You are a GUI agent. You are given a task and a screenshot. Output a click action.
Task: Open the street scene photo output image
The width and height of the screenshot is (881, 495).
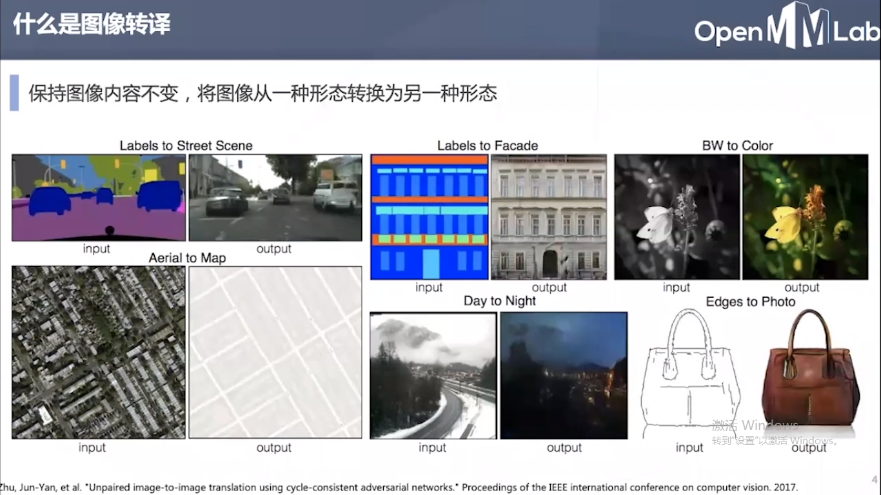click(x=275, y=198)
